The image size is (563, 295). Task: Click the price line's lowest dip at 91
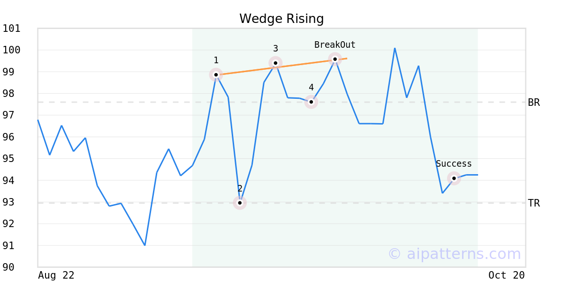[x=145, y=245]
